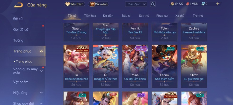Switch to the Sát thủ tab
Image resolution: width=233 pixels, height=105 pixels.
[144, 16]
